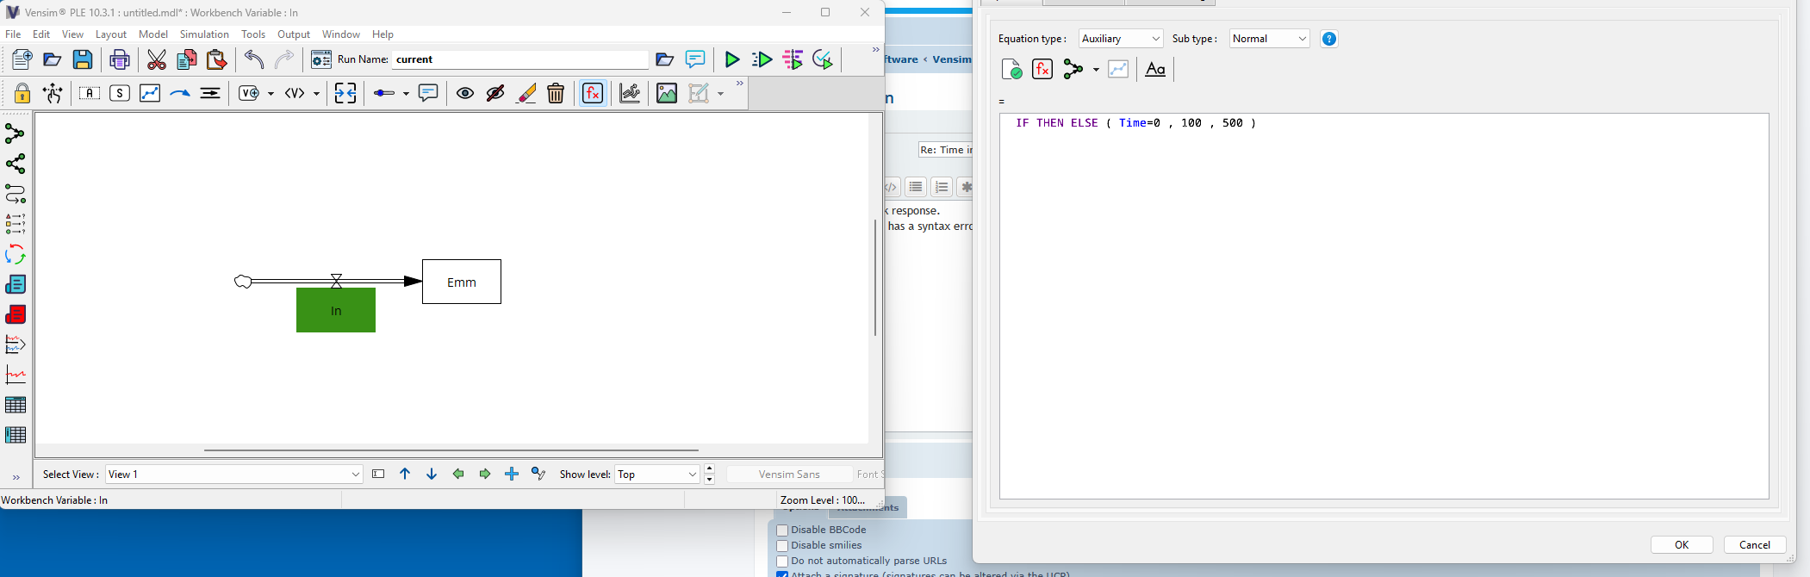Open the Causes Strip graph tool
The height and width of the screenshot is (577, 1810).
click(16, 344)
